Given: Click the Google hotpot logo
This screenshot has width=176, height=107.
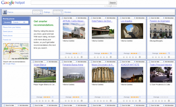Looking at the screenshot, I should click(13, 3).
